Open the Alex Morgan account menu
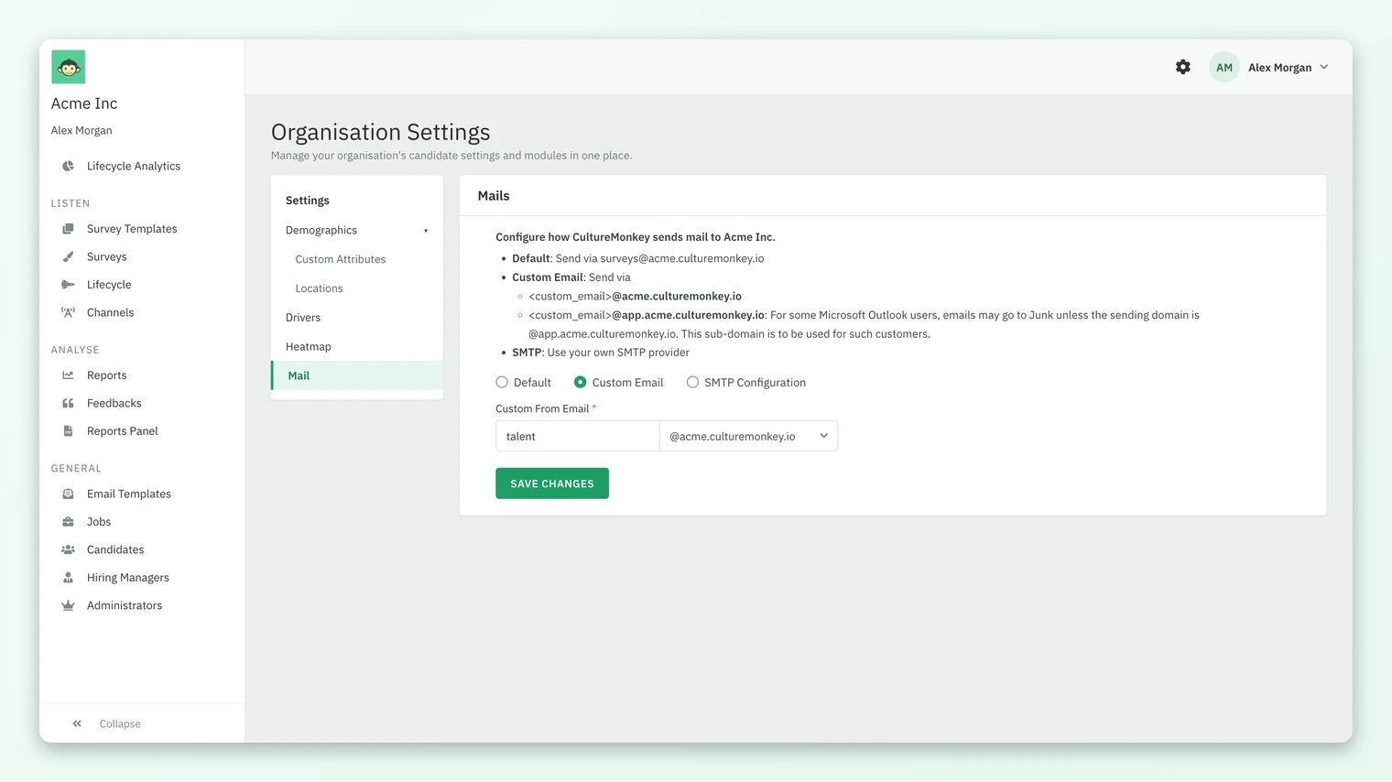 [1289, 67]
